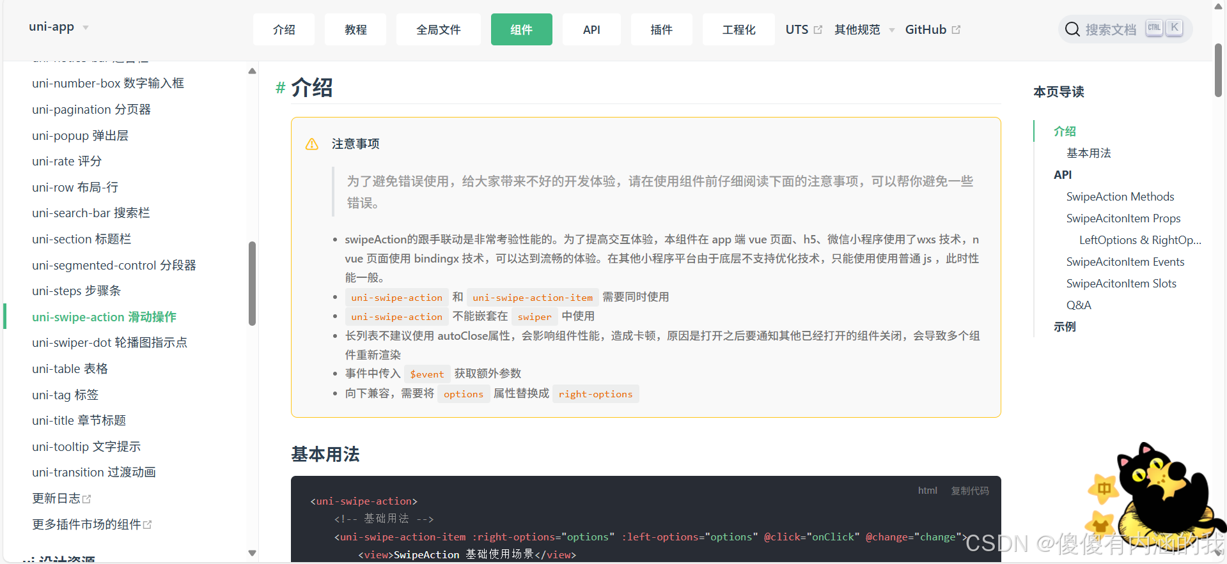The width and height of the screenshot is (1227, 564).
Task: Jump to 介绍 in page outline
Action: pos(1065,131)
